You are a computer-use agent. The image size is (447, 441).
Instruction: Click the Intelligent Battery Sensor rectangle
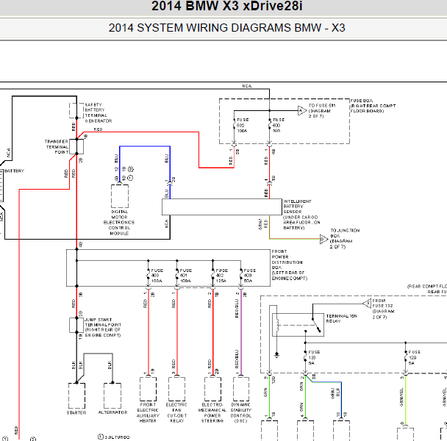(222, 207)
